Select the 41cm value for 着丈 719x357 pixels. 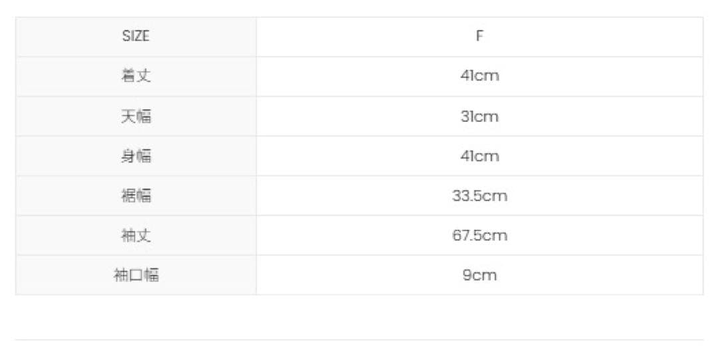pos(479,76)
